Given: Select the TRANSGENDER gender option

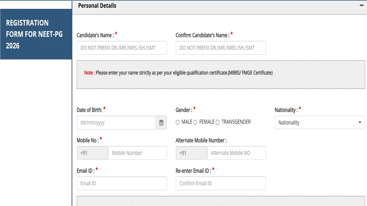Looking at the screenshot, I should coord(217,122).
